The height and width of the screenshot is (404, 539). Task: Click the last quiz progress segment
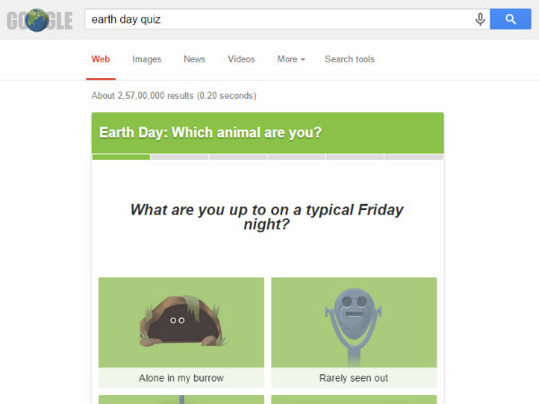[x=413, y=157]
